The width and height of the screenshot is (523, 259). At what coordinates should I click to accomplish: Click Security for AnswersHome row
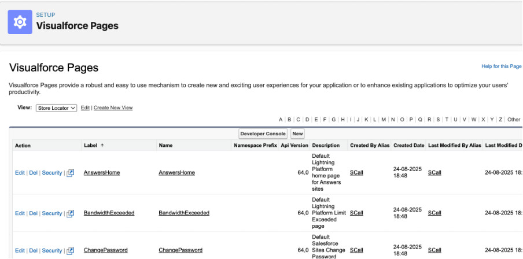pos(51,173)
